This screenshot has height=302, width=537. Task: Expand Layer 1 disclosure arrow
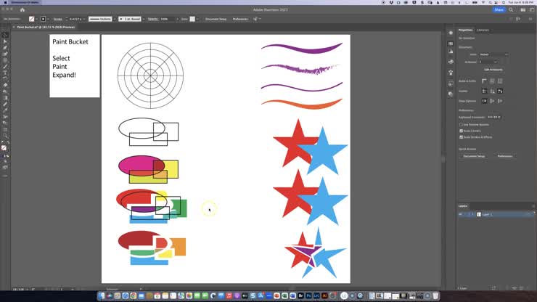pos(472,215)
